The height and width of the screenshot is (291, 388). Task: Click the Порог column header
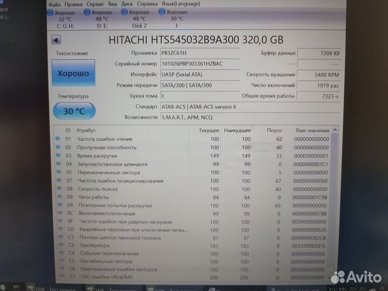[274, 130]
